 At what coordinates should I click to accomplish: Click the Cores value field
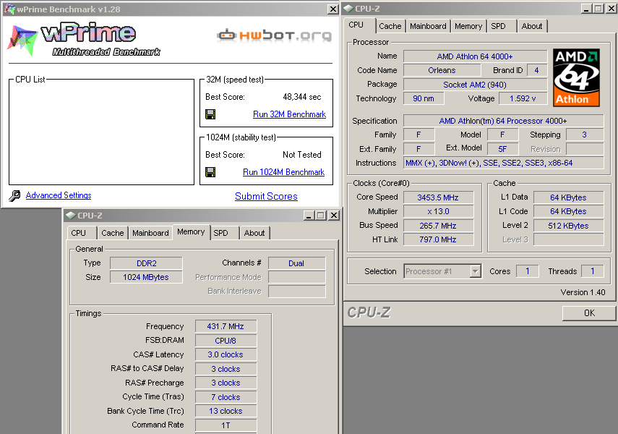click(528, 271)
